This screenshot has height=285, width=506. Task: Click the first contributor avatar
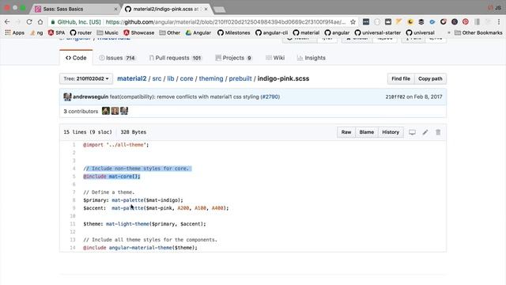tap(106, 111)
